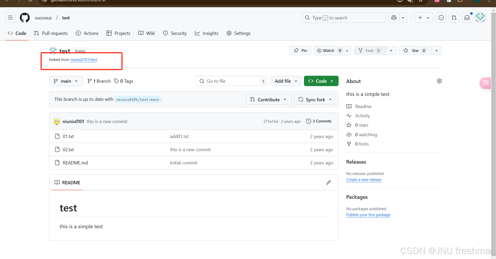Image resolution: width=496 pixels, height=259 pixels.
Task: Click the Fork button
Action: (x=370, y=50)
